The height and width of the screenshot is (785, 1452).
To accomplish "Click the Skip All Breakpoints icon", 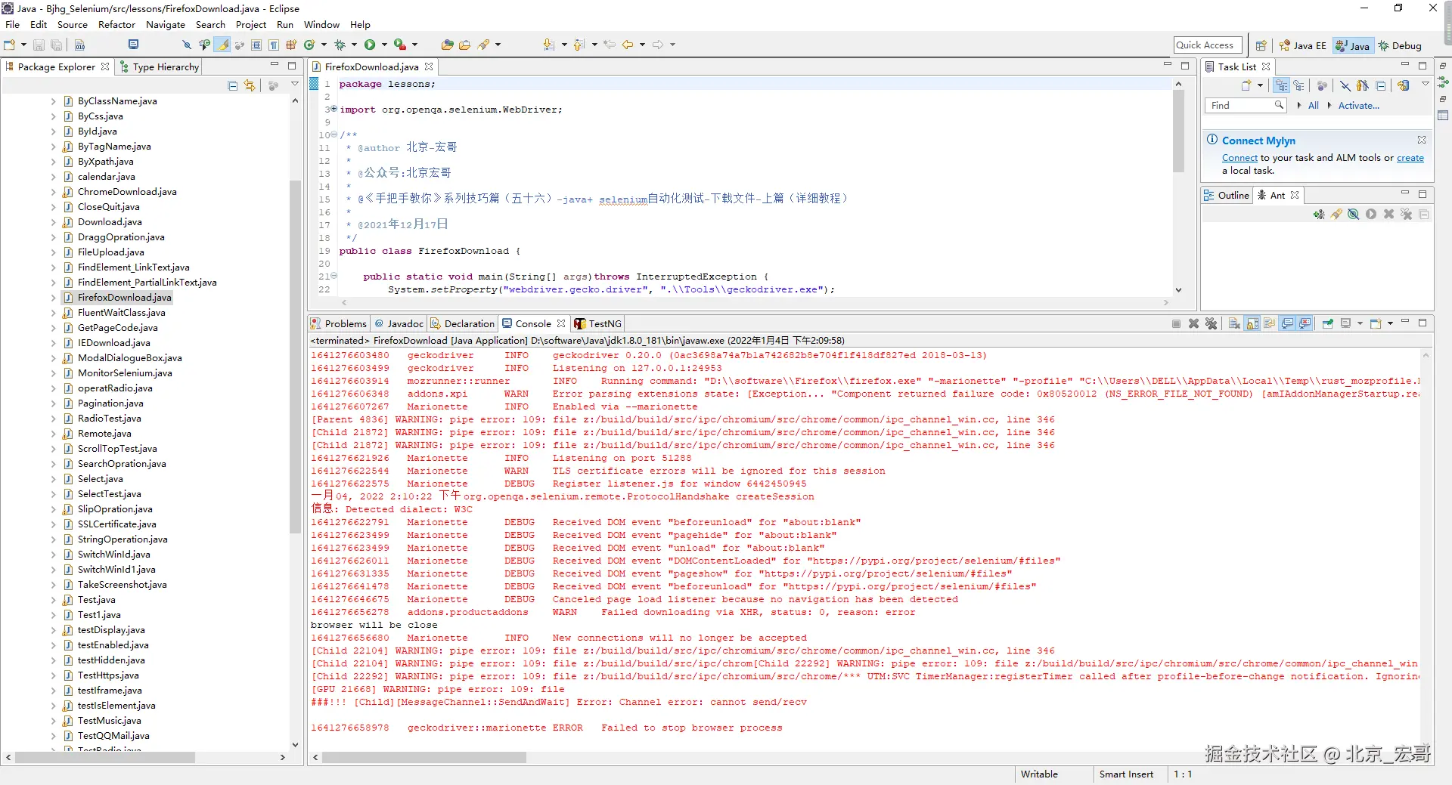I will [x=187, y=45].
